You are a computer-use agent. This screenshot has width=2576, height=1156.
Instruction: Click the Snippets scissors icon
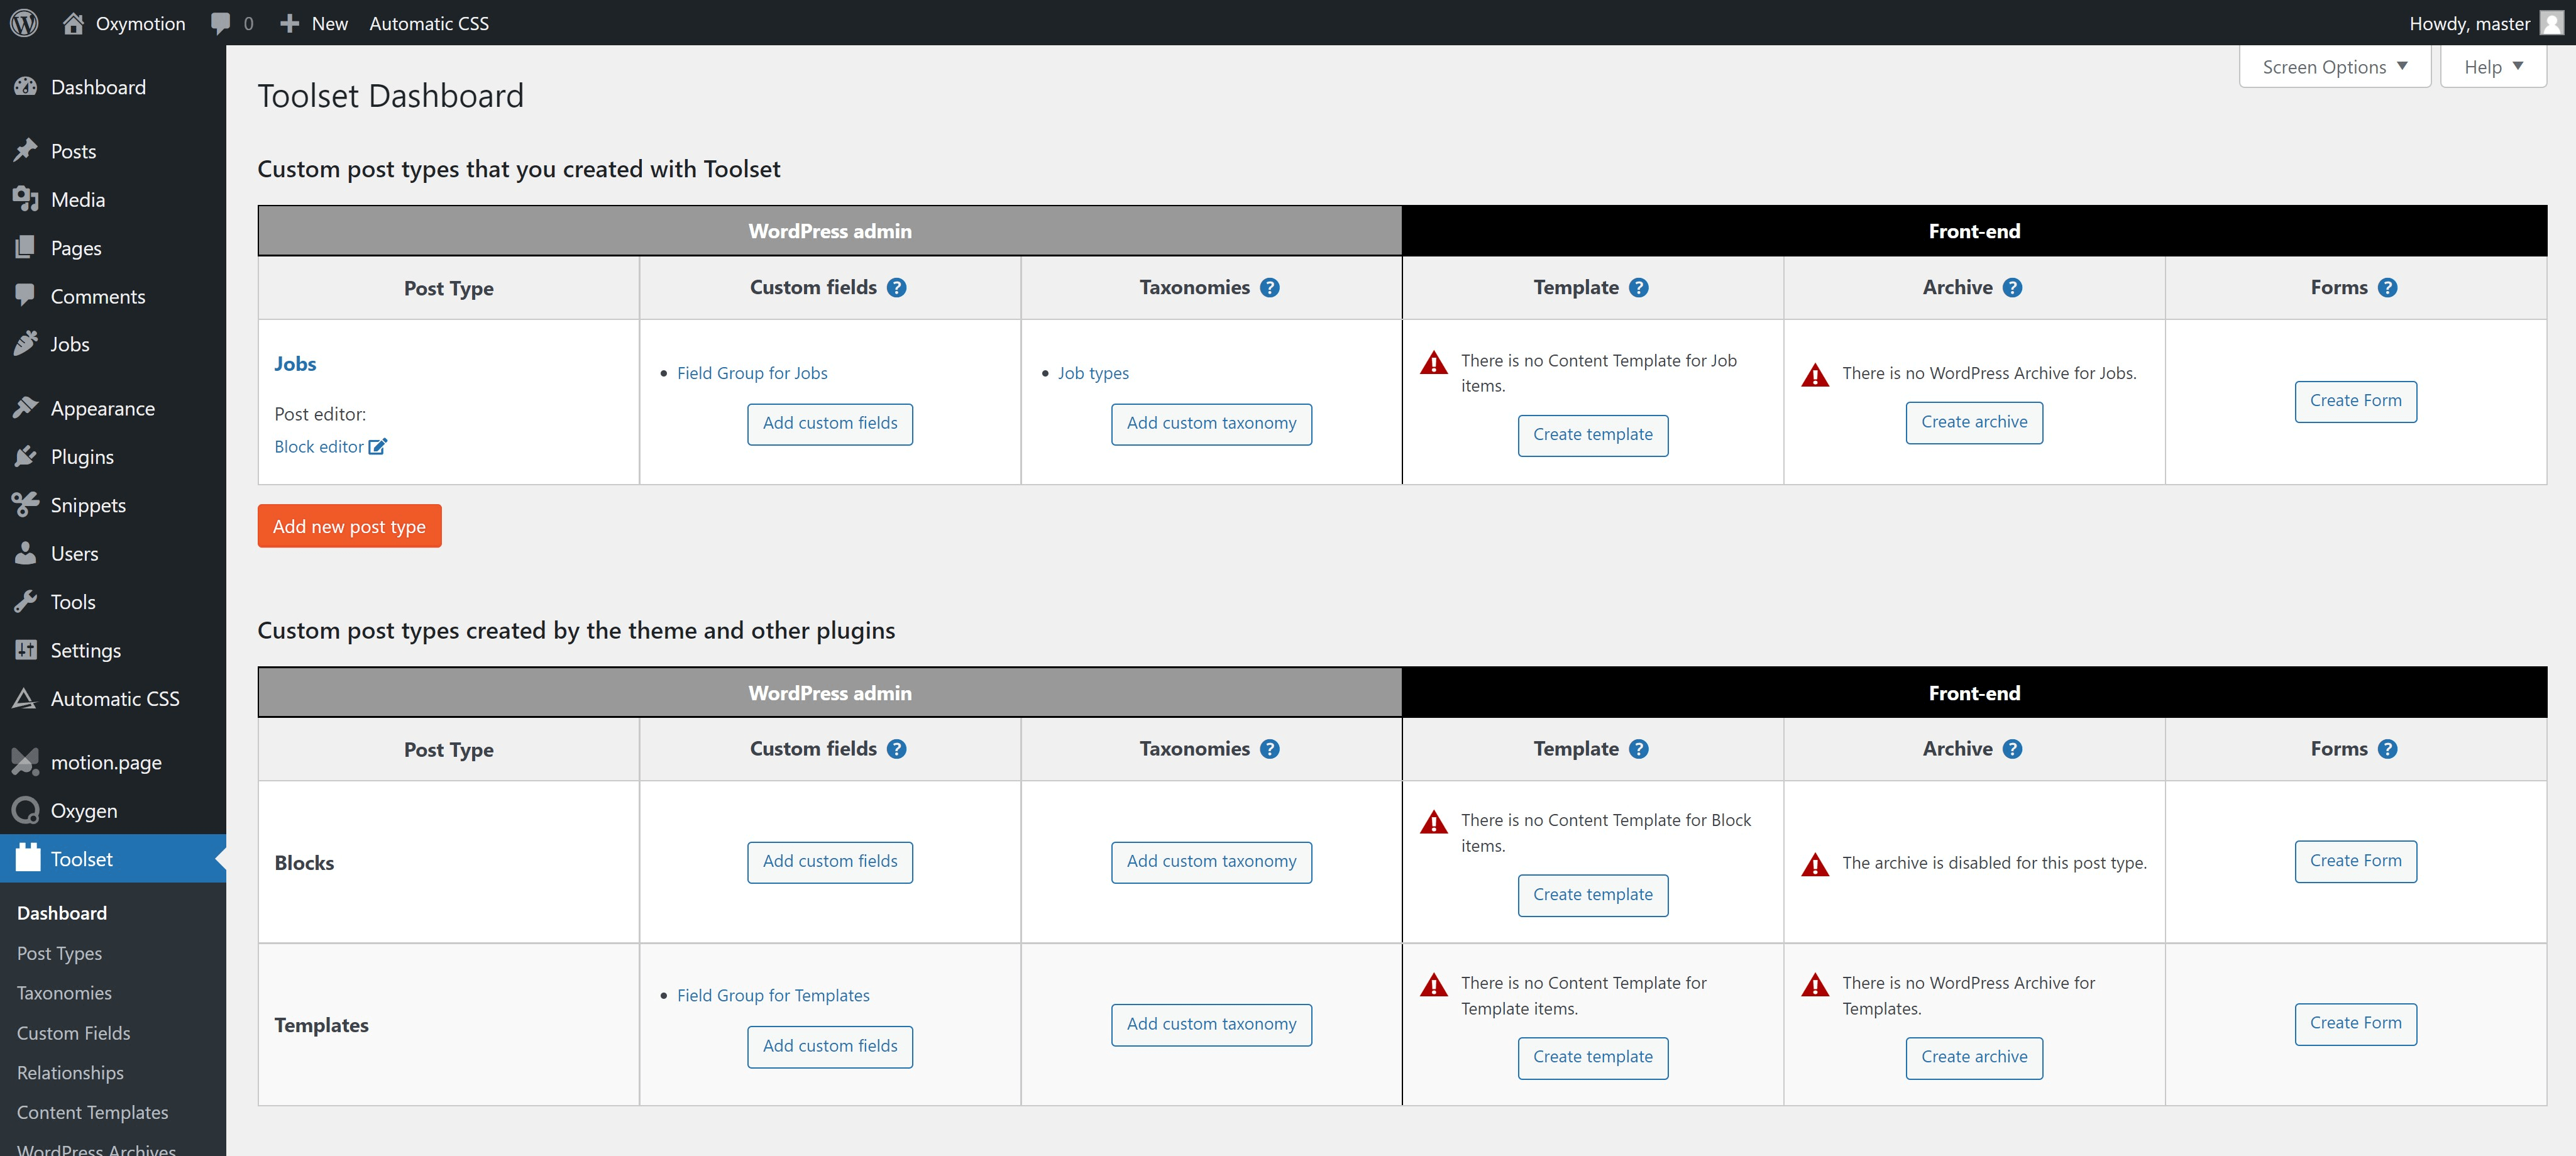point(26,504)
